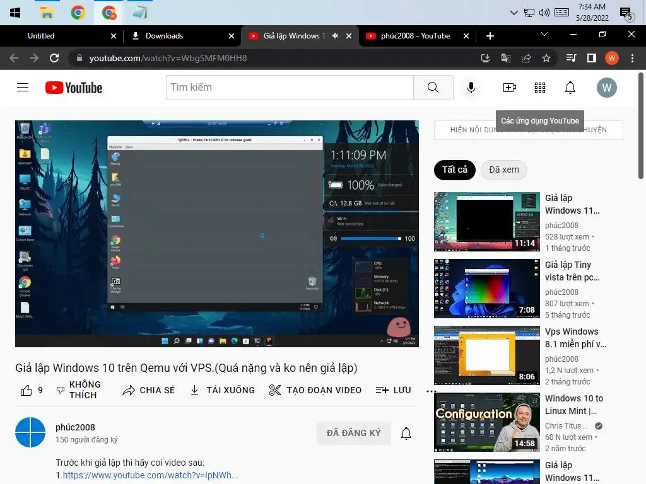The height and width of the screenshot is (484, 646).
Task: Select the Đã xem filter chip
Action: point(504,170)
